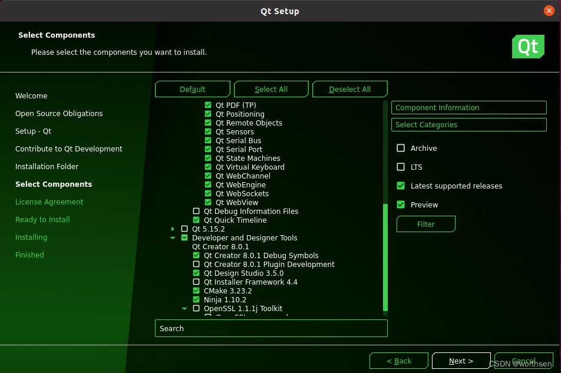
Task: Select the Ninja 1.10.2 label
Action: [x=225, y=300]
